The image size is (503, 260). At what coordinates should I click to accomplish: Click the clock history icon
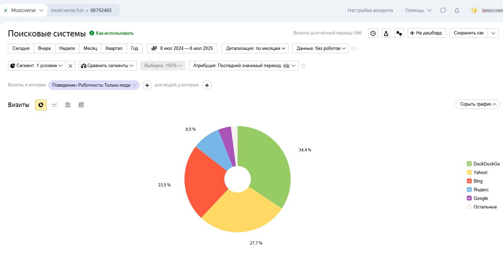(x=373, y=33)
